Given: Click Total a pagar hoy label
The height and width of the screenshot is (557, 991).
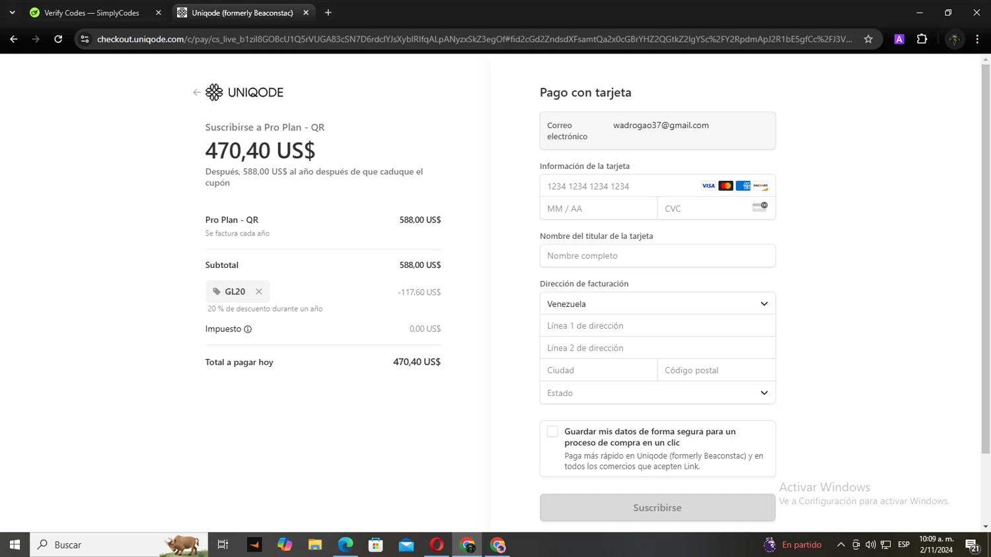Looking at the screenshot, I should [x=239, y=362].
